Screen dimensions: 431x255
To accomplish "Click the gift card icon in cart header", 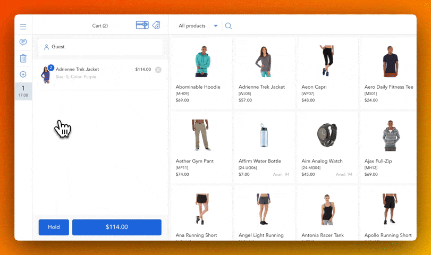I will coord(142,25).
